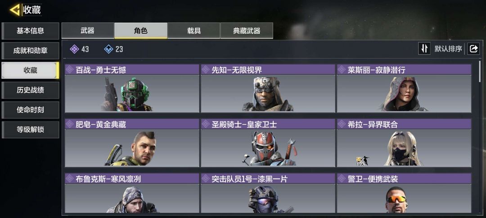
Task: Switch to the 载具 tab
Action: 193,31
